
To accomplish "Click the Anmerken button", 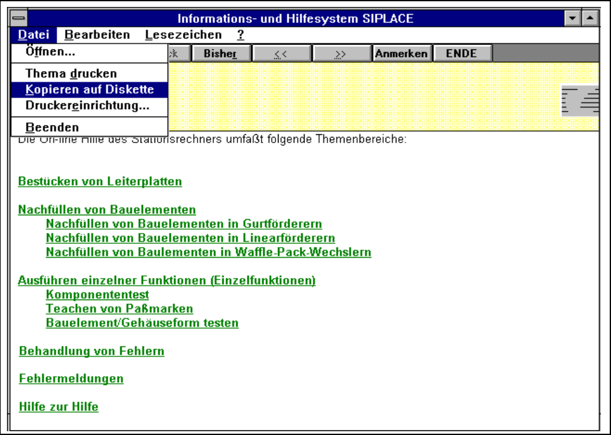I will coord(401,54).
